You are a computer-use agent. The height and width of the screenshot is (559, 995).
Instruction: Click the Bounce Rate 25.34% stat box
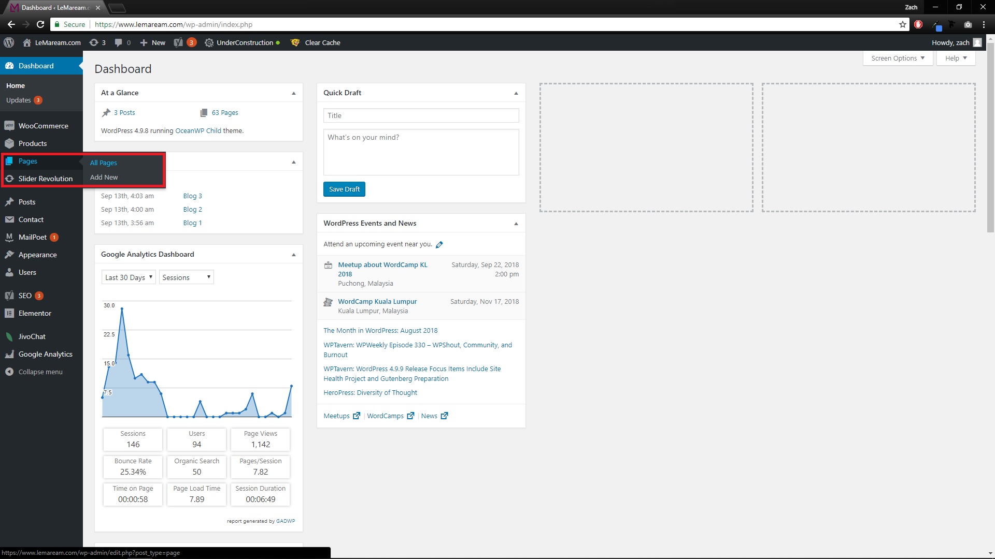tap(133, 467)
